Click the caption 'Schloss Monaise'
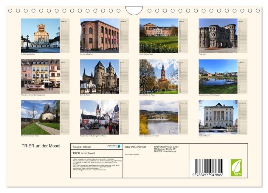 (205, 136)
